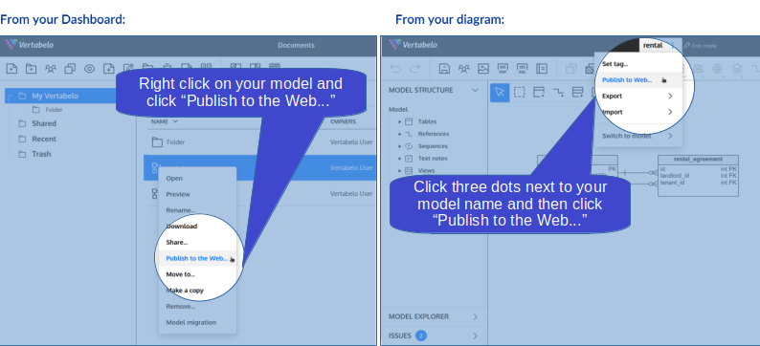
Task: Collapse the MODEL STRUCTURE panel
Action: [x=475, y=90]
